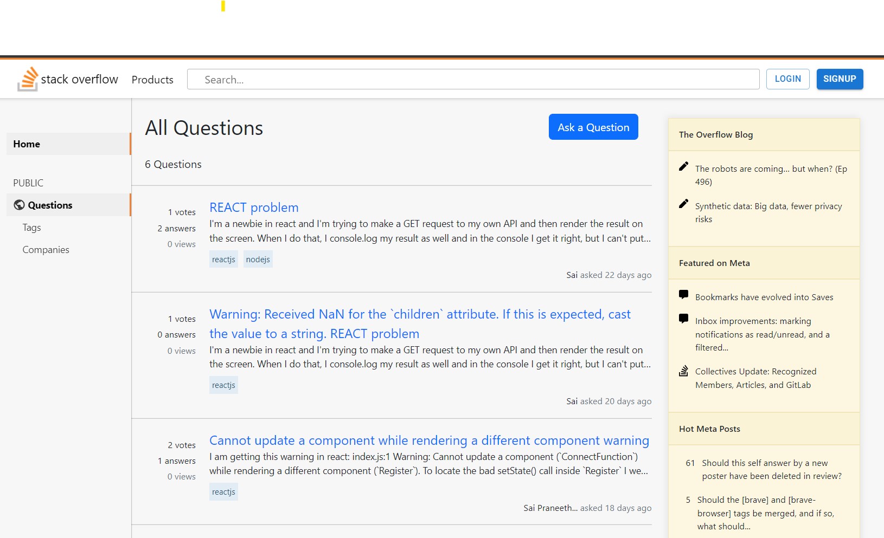Click the '6 Questions' count text
Image resolution: width=884 pixels, height=538 pixels.
click(x=173, y=164)
